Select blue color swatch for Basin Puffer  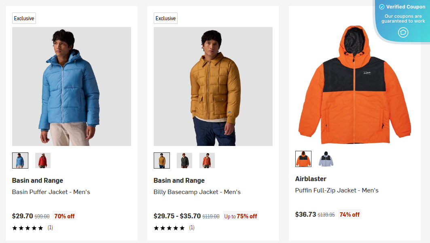pos(20,161)
